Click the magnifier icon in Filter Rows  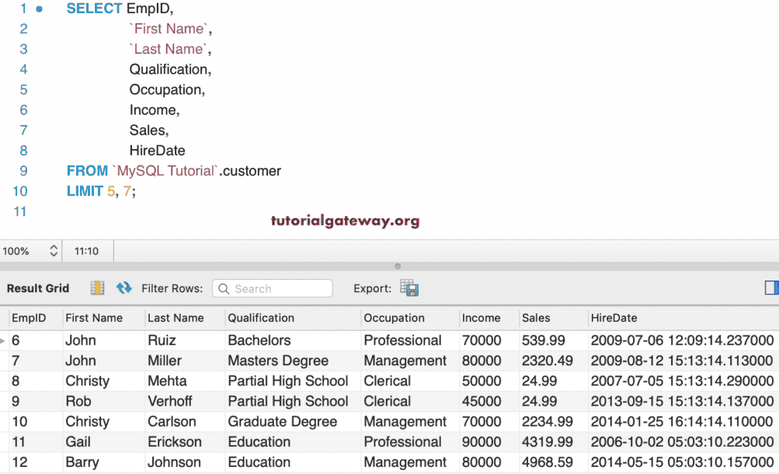[224, 289]
